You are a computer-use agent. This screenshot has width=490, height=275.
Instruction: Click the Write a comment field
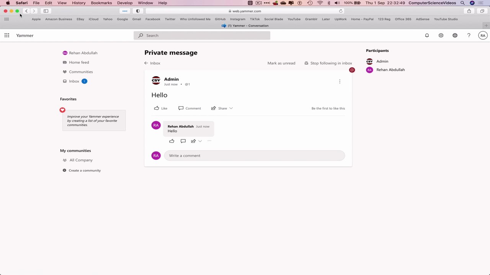[255, 155]
